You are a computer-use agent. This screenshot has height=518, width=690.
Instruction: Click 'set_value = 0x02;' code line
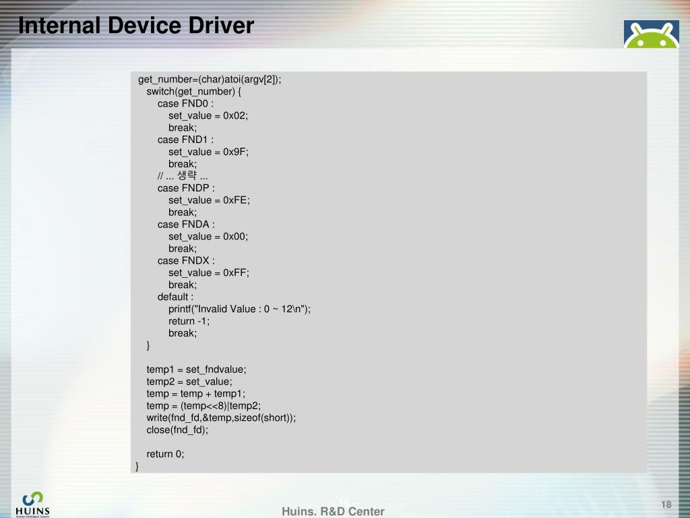pos(208,116)
